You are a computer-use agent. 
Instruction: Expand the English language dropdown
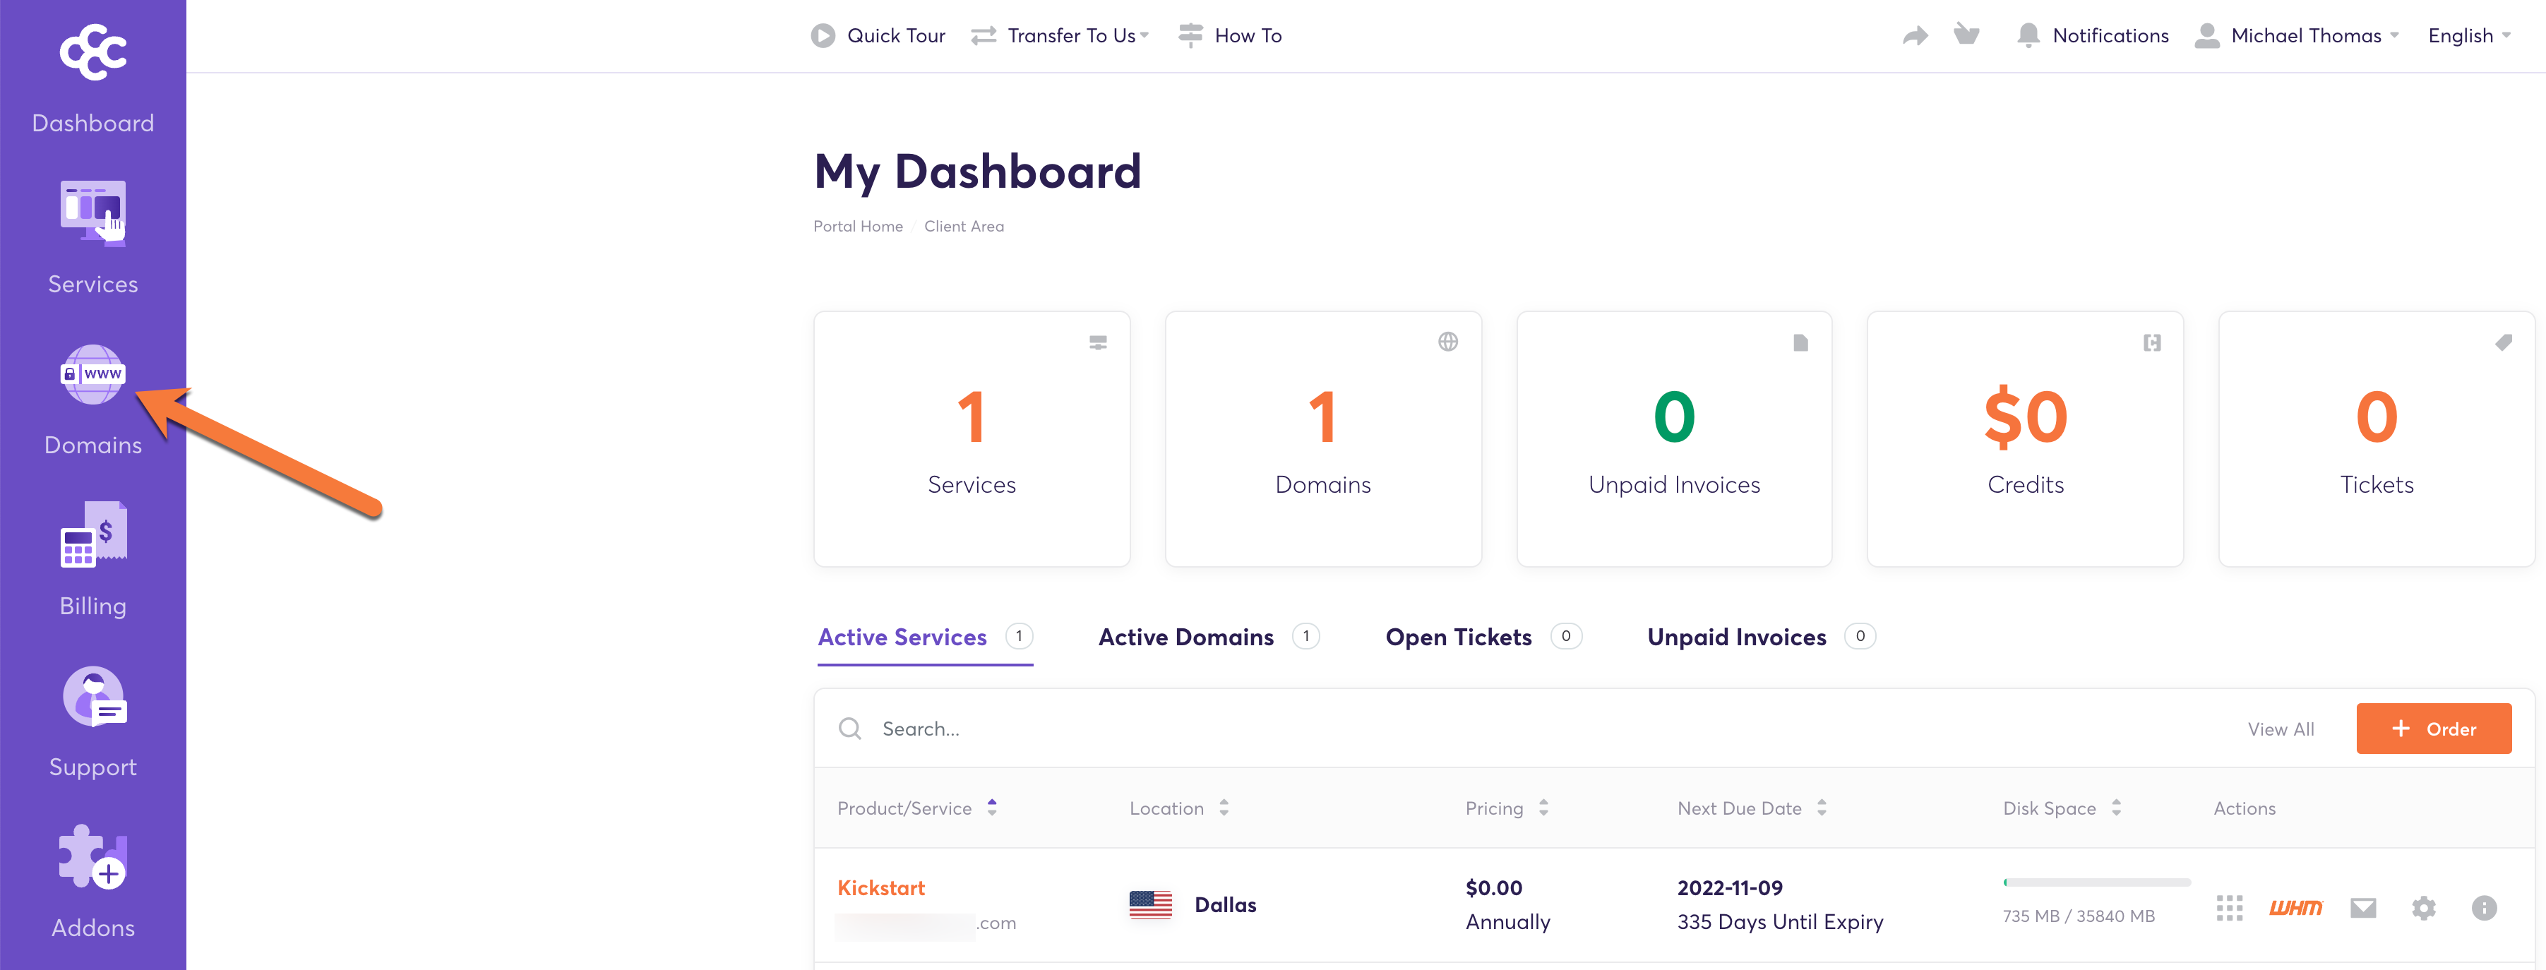(x=2468, y=35)
